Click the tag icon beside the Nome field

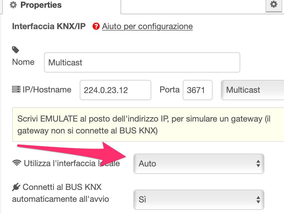15,50
